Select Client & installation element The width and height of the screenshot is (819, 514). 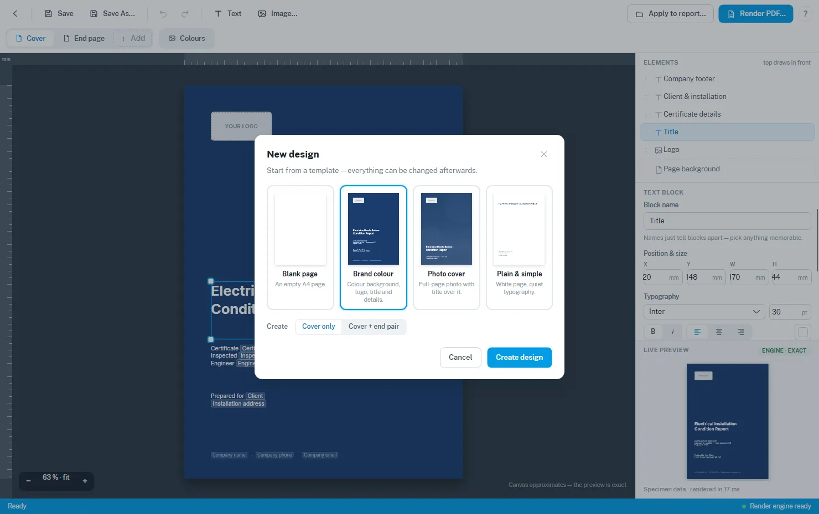[x=727, y=97]
